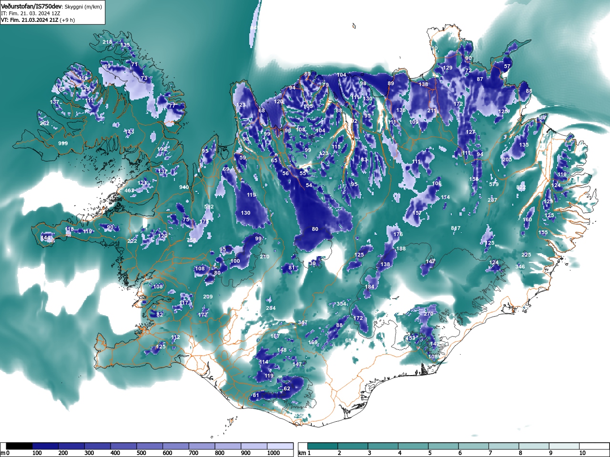The image size is (610, 457).
Task: Click the visibility value 148
Action: (x=282, y=350)
